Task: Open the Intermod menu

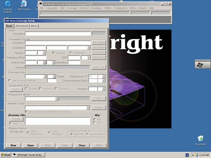Action: click(84, 8)
